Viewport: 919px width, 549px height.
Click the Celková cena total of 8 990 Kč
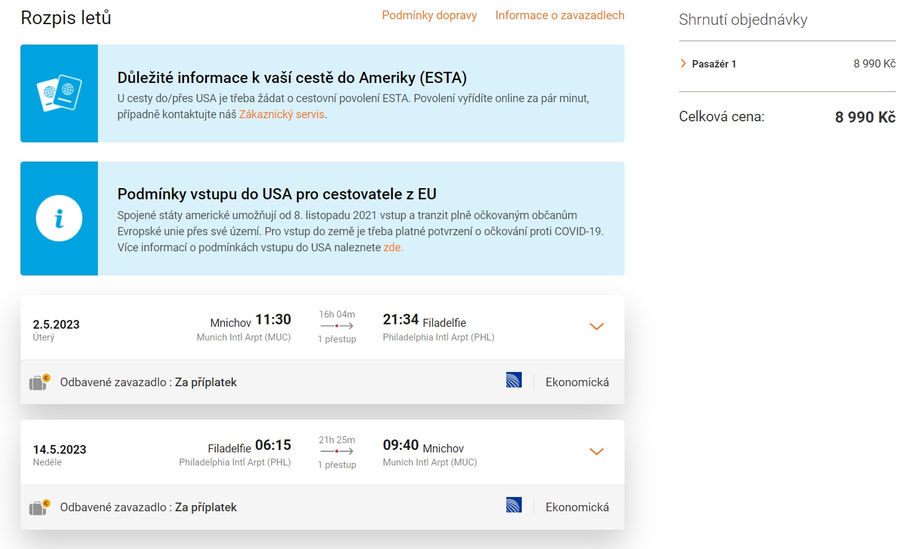tap(864, 117)
